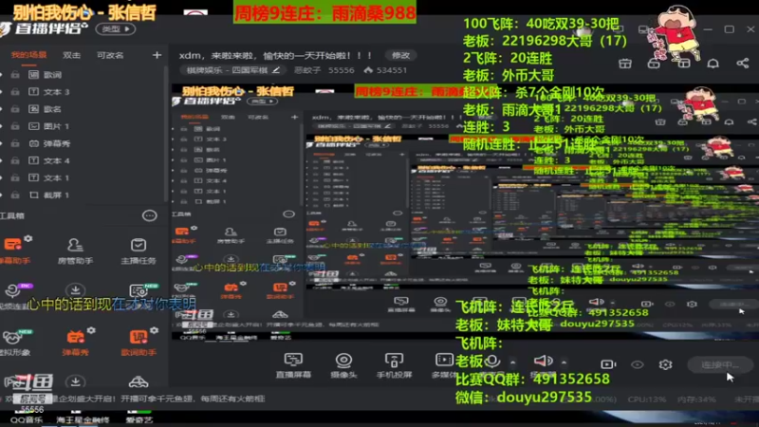Viewport: 759px width, 427px height.
Task: Click the record video icon
Action: pyautogui.click(x=608, y=364)
